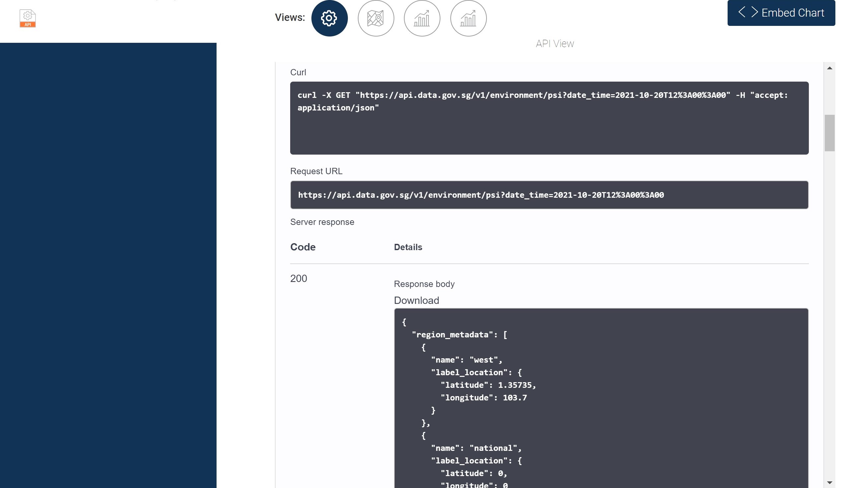Select the API view gear icon

(329, 18)
